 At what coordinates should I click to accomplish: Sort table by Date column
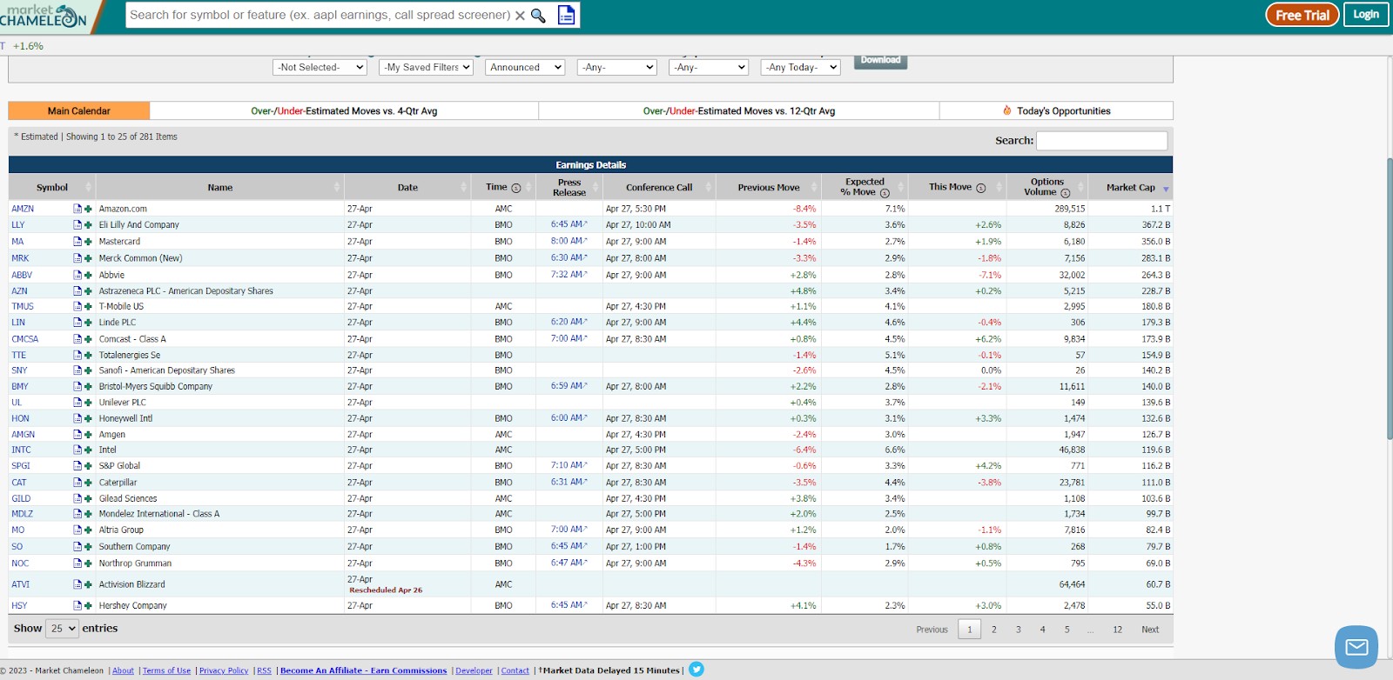(x=407, y=187)
